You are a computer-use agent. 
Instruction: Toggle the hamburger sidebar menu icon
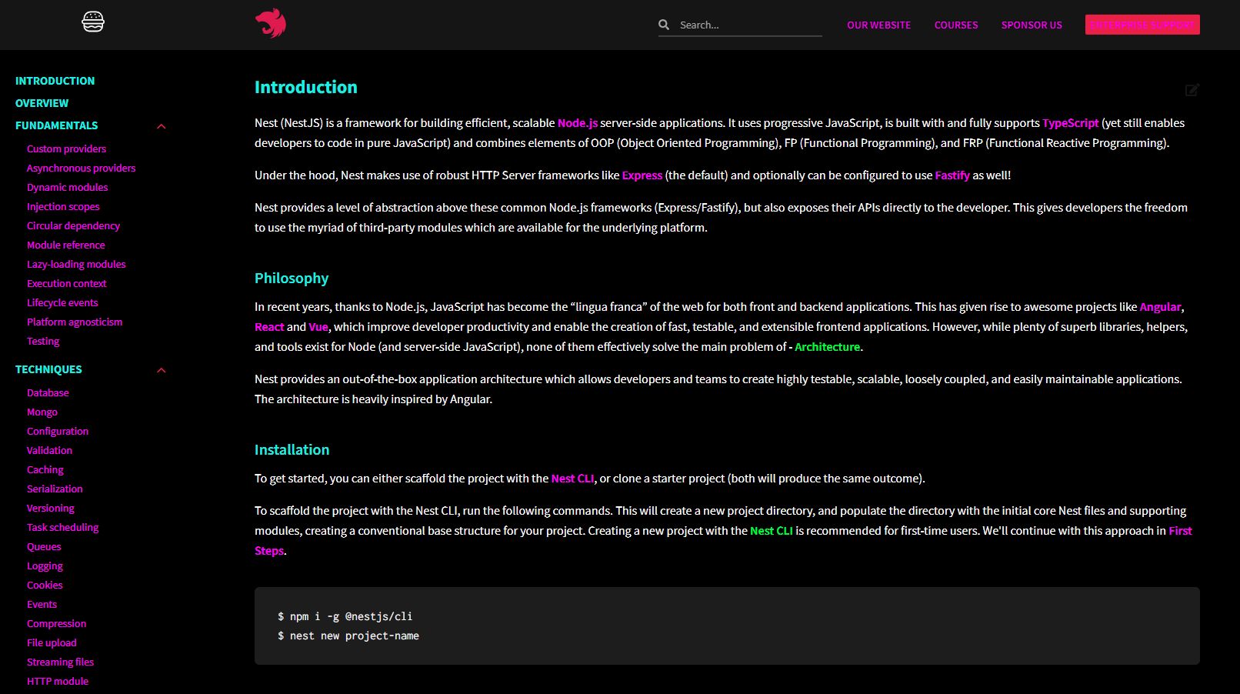click(x=93, y=22)
